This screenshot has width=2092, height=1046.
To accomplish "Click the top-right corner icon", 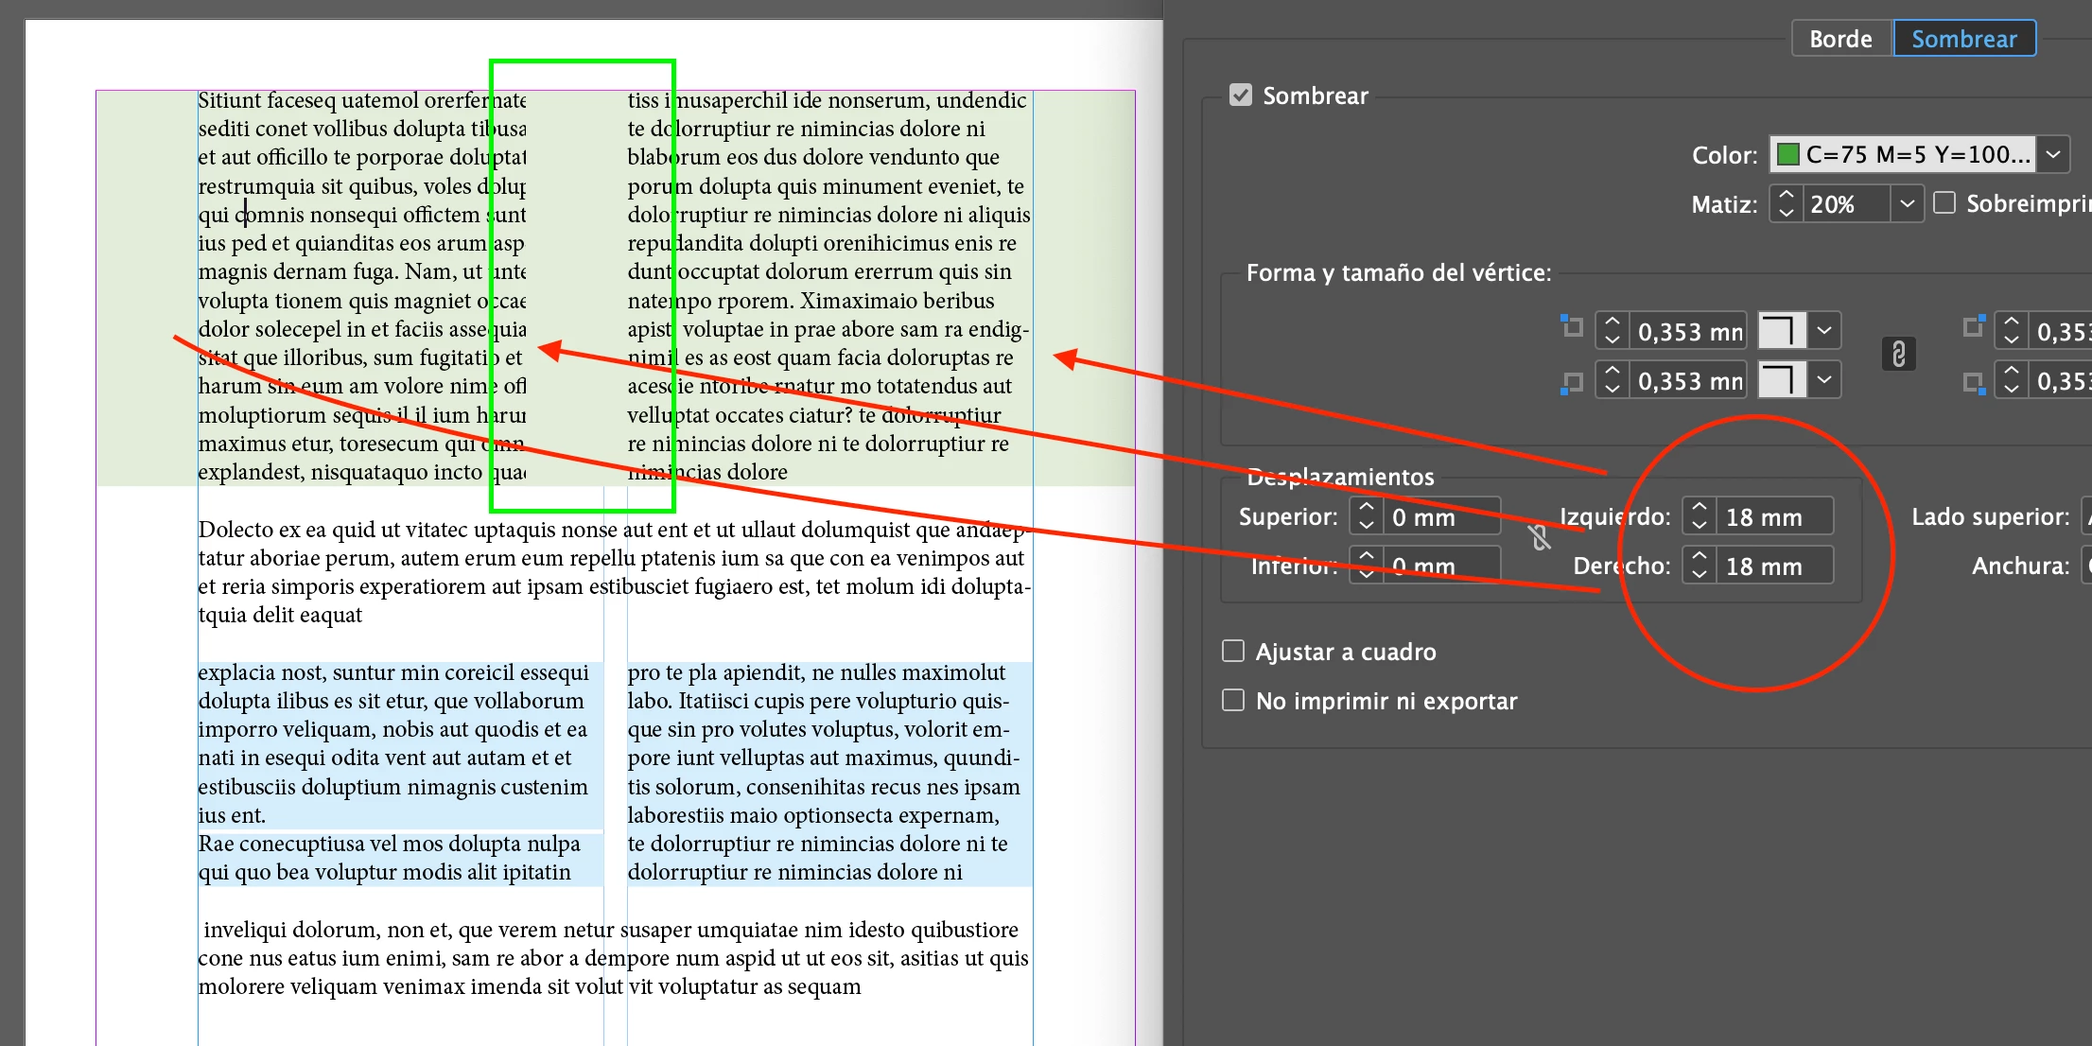I will coord(1973,327).
